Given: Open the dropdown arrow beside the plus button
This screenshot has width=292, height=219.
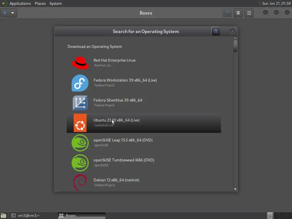Looking at the screenshot, I should click(x=13, y=13).
